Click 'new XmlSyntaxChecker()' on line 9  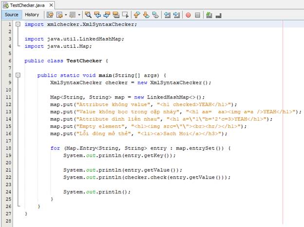click(x=174, y=83)
